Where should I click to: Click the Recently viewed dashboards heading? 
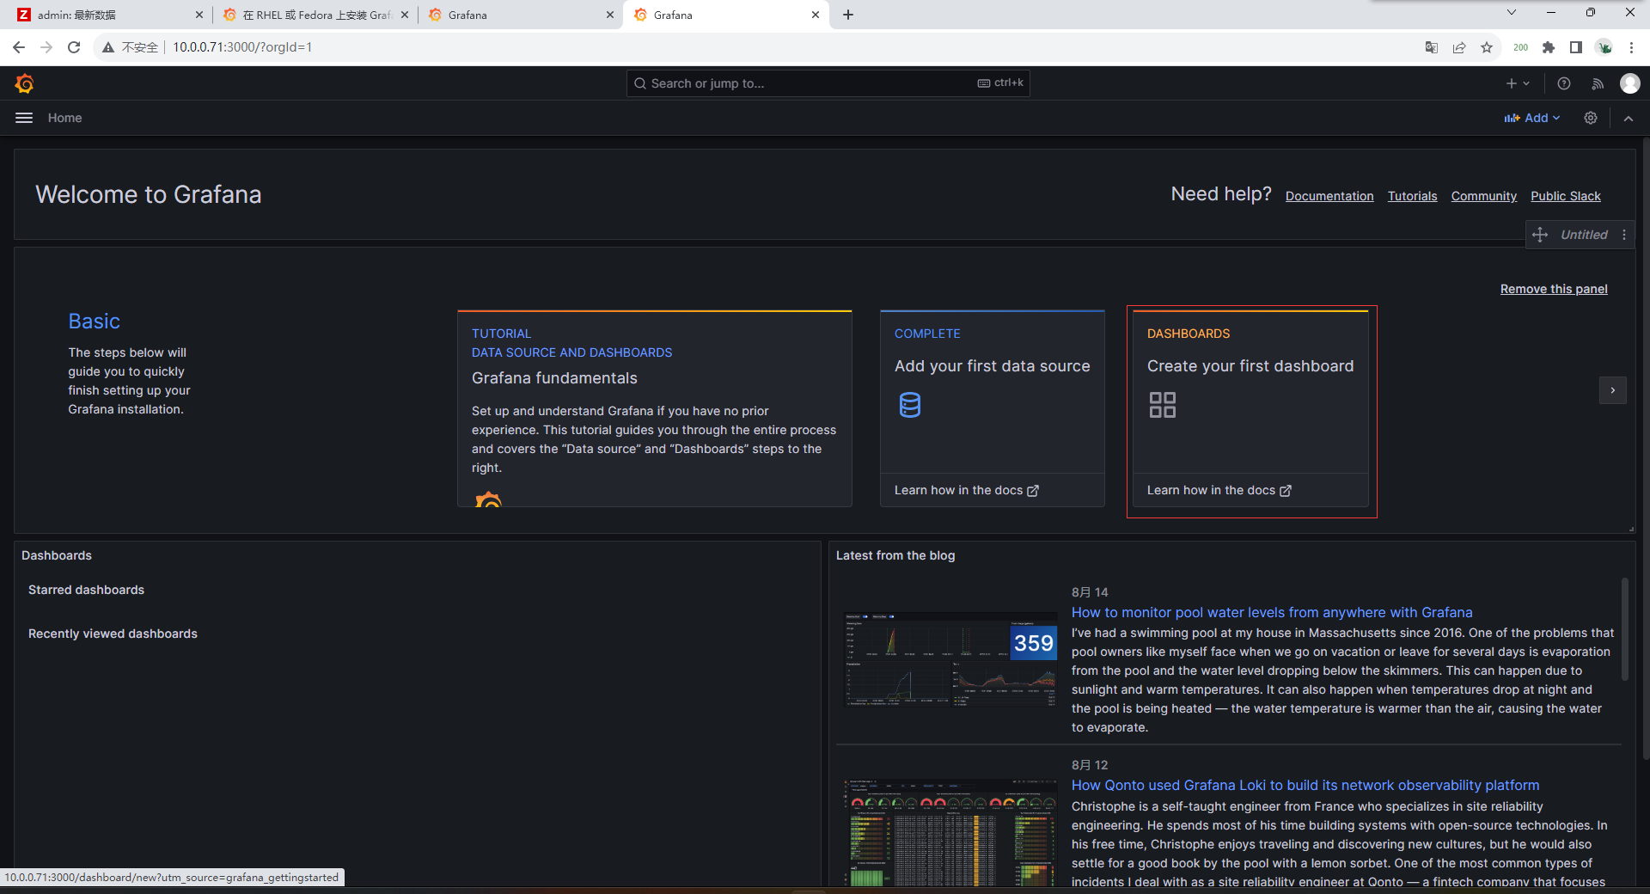(113, 634)
